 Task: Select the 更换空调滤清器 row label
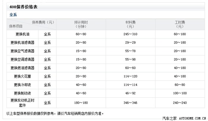tap(22, 59)
